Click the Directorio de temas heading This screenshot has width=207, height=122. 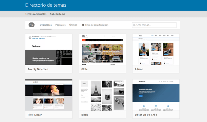click(46, 5)
